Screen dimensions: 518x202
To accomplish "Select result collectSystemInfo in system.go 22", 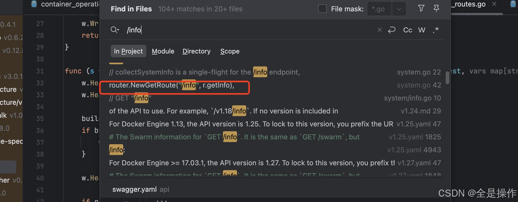I will pos(275,72).
